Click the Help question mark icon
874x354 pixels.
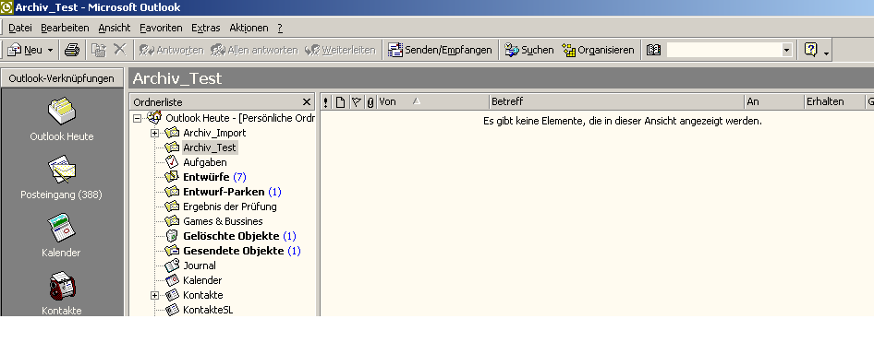[811, 50]
